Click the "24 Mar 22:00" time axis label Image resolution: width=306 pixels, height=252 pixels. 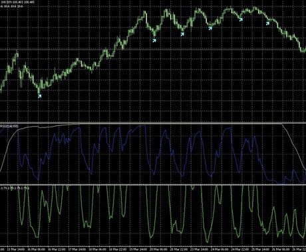tap(240, 249)
